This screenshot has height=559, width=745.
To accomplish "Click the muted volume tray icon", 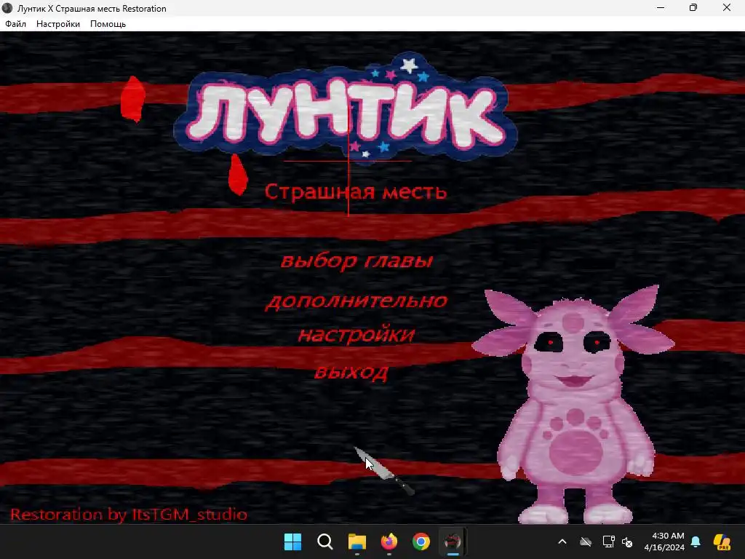I will click(x=627, y=542).
